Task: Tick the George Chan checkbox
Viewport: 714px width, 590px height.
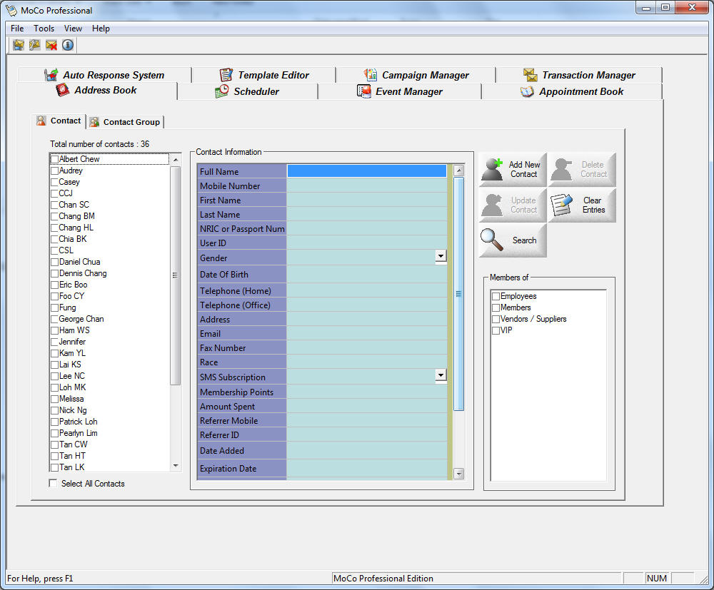Action: 55,319
